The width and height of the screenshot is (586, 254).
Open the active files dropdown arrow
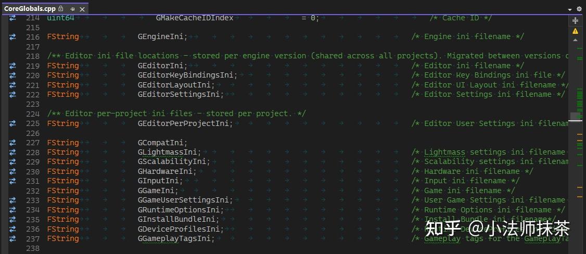pos(570,9)
